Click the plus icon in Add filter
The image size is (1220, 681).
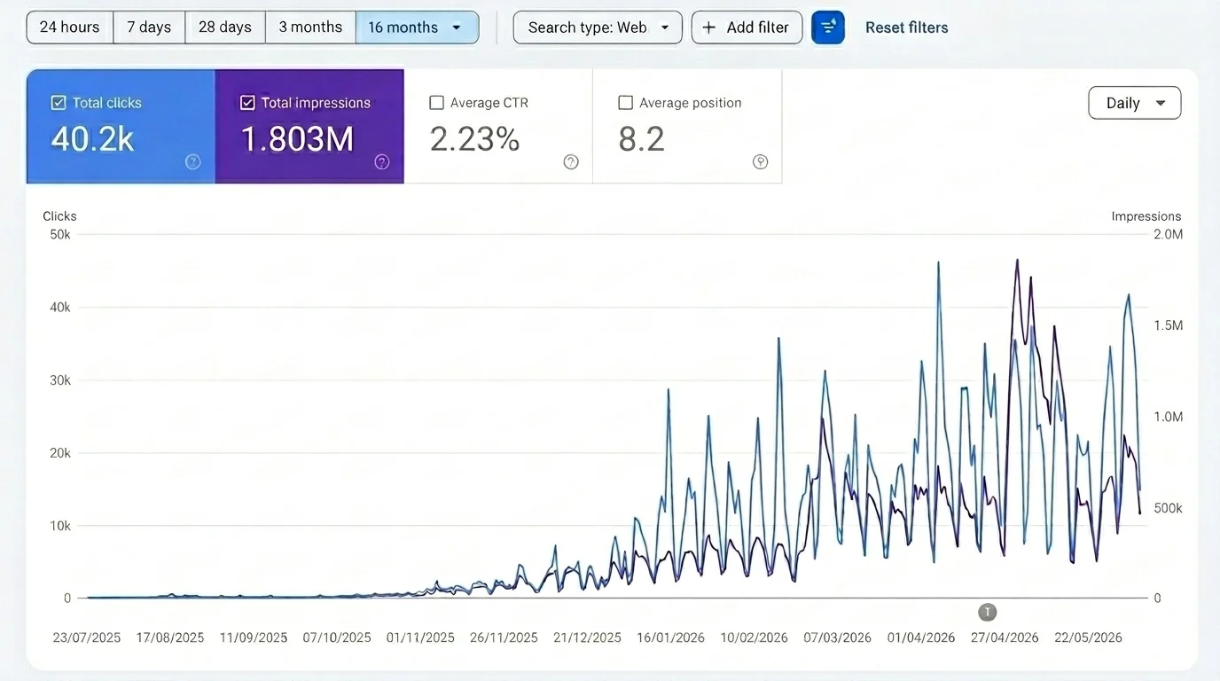708,27
